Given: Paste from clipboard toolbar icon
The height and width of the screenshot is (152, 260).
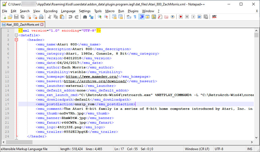Looking at the screenshot, I should [x=62, y=17].
